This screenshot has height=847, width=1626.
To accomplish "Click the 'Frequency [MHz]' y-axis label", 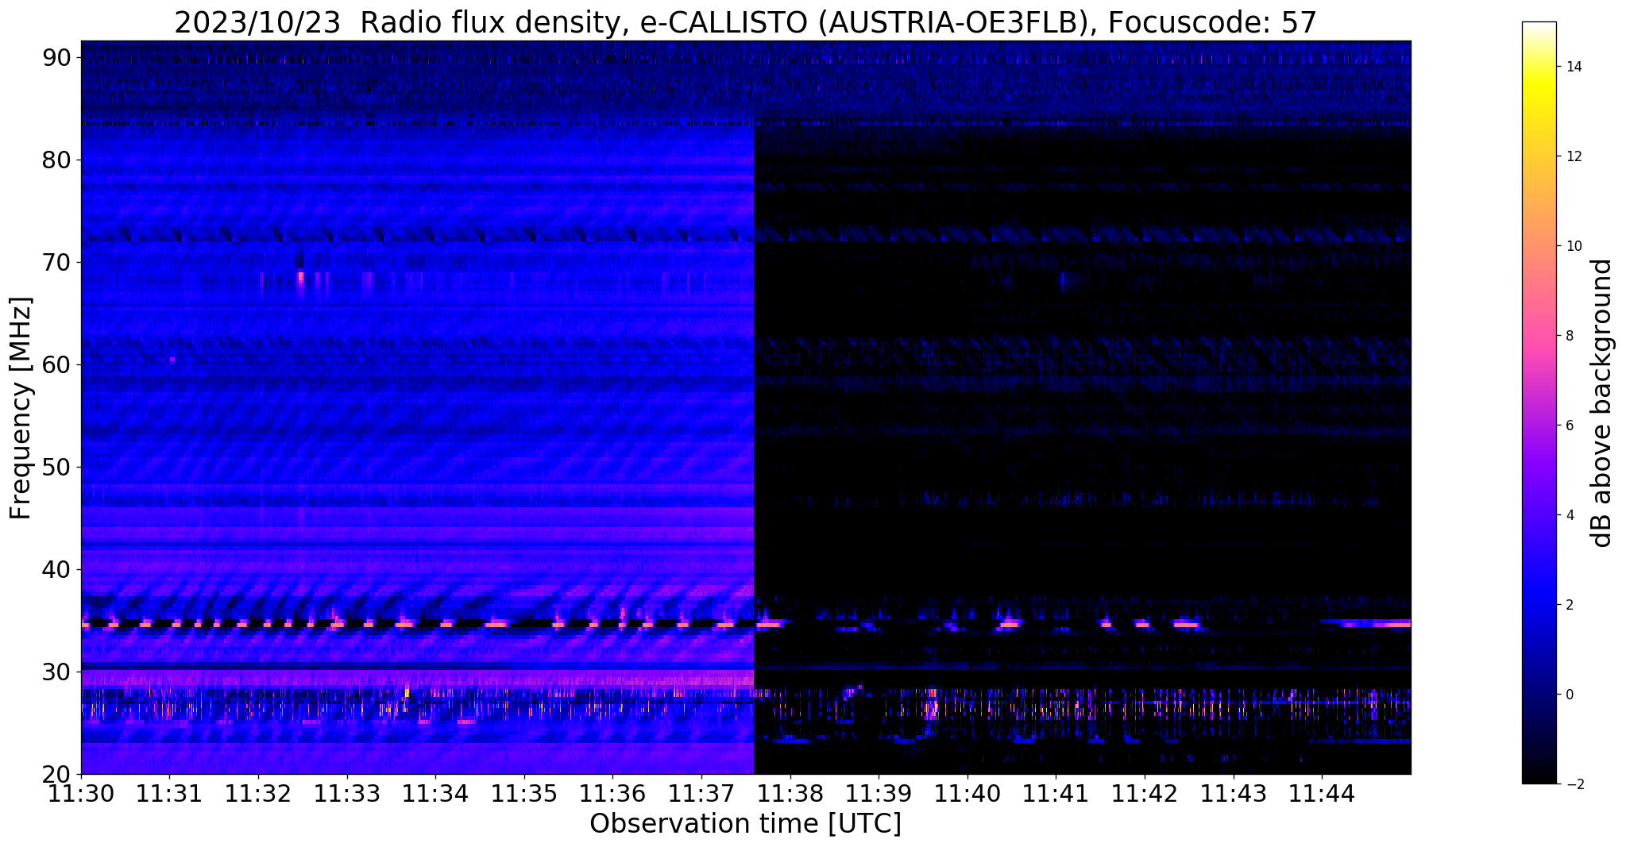I will point(21,408).
